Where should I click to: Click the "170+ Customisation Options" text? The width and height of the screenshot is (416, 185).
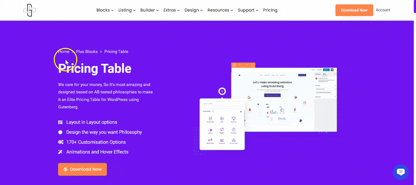point(96,142)
